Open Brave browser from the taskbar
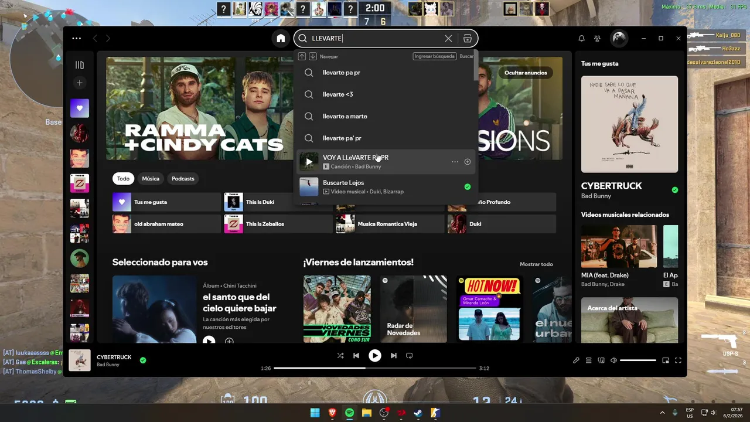 click(332, 413)
